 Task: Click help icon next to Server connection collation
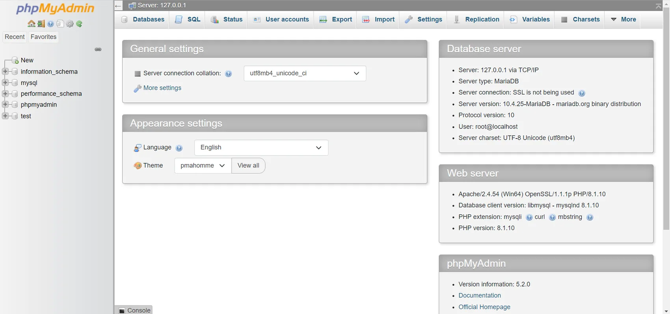point(228,74)
